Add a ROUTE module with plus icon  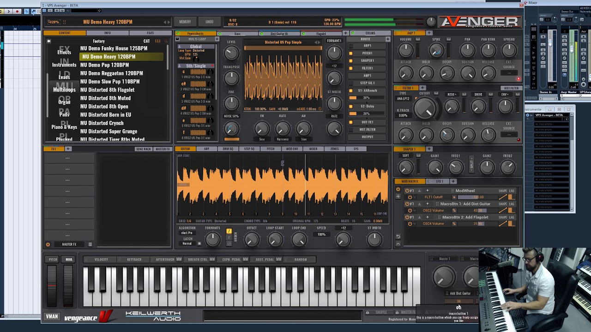[x=387, y=39]
